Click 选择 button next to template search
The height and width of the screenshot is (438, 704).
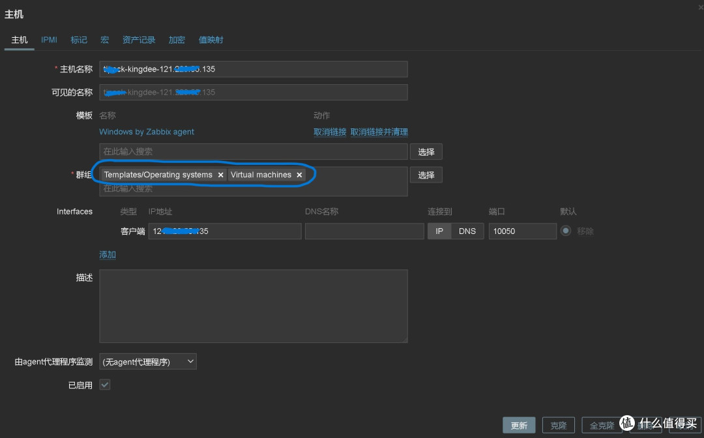click(426, 152)
